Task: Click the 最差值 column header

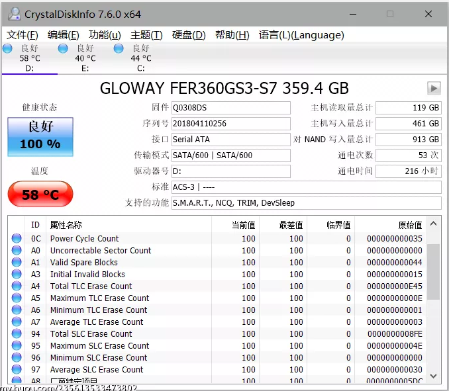Action: [x=283, y=225]
